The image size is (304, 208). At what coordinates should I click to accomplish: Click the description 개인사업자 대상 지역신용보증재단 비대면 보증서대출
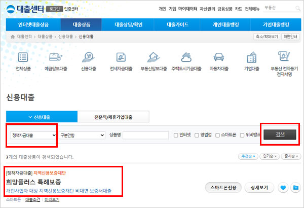coord(59,191)
